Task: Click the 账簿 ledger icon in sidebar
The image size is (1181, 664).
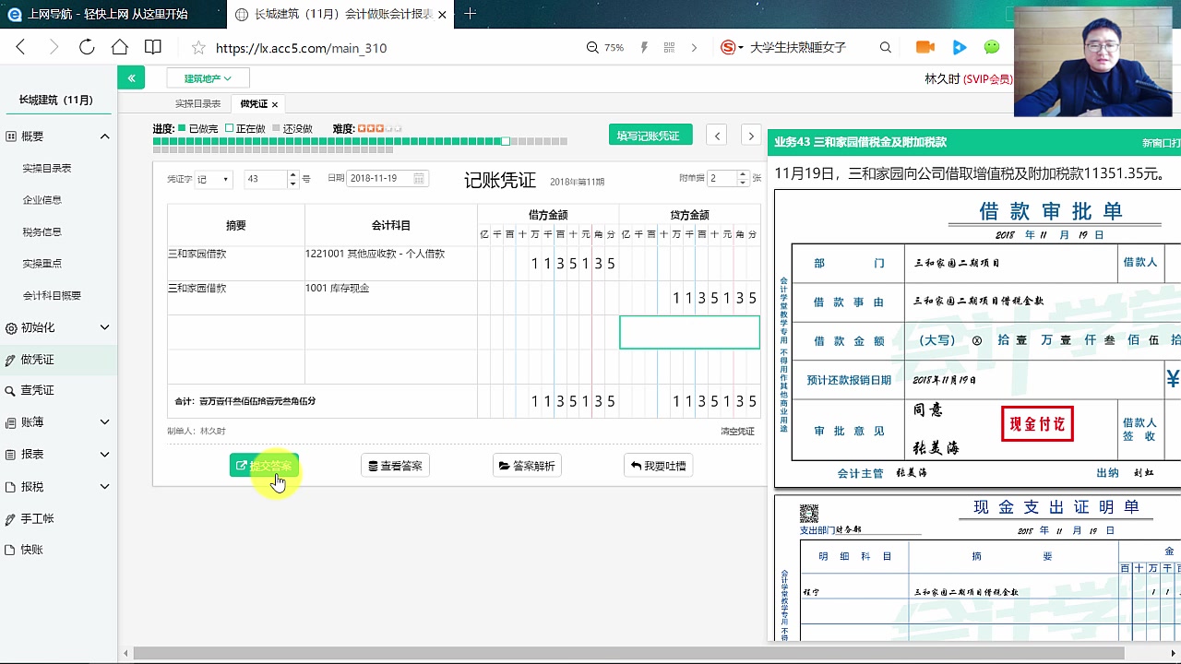Action: tap(9, 421)
